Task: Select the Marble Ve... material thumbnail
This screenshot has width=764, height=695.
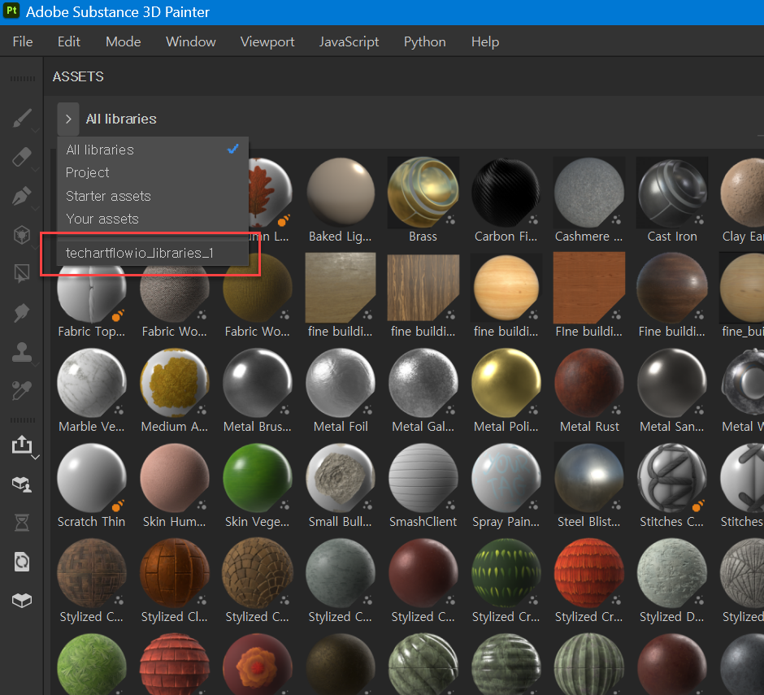Action: [92, 383]
